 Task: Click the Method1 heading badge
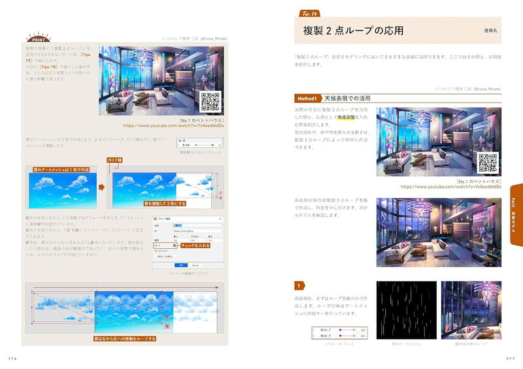(307, 99)
